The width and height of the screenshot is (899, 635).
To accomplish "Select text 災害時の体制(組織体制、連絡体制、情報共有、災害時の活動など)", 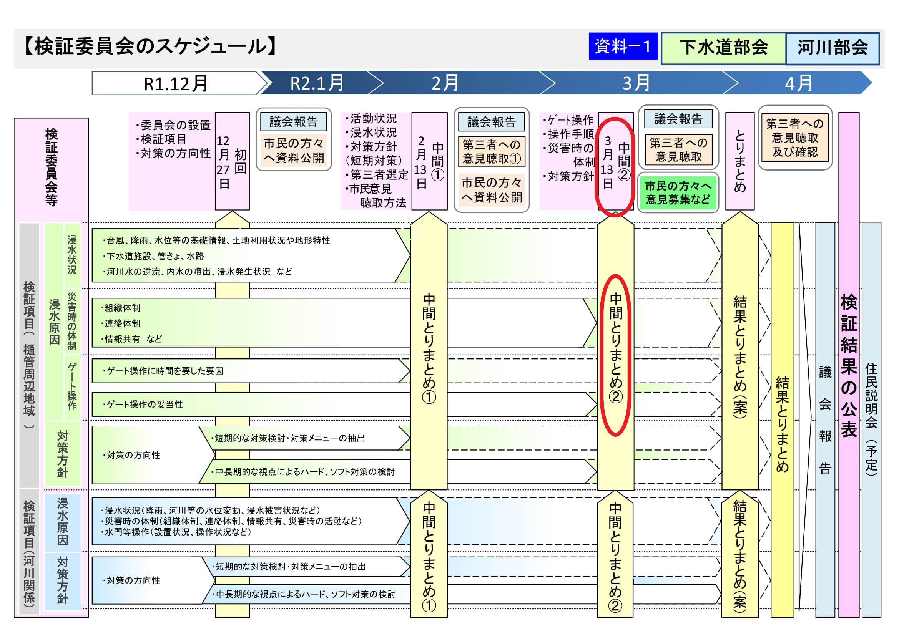I will [231, 521].
